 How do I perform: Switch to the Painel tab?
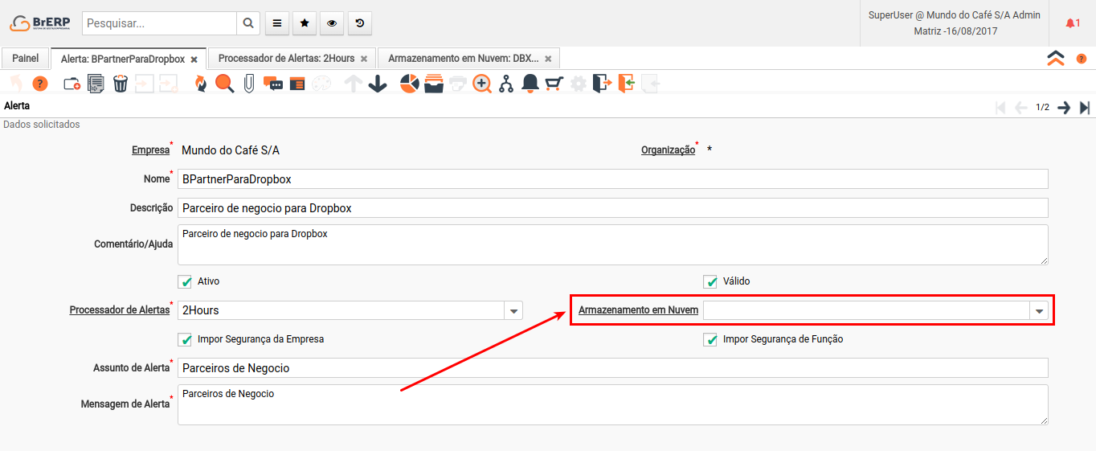coord(25,59)
